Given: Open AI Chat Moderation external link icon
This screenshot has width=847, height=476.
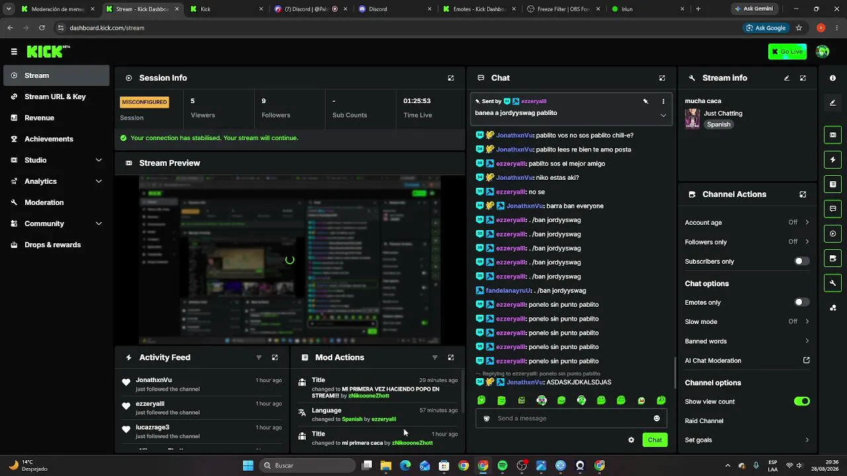Looking at the screenshot, I should pos(806,360).
